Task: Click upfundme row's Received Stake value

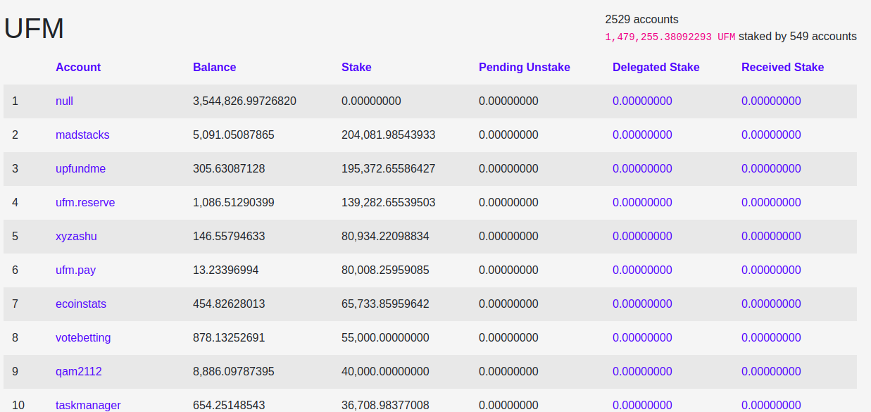Action: coord(771,169)
